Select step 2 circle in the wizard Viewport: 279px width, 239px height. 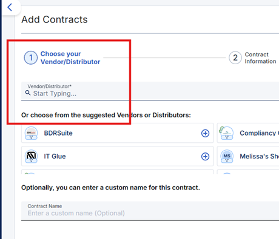[x=235, y=57]
